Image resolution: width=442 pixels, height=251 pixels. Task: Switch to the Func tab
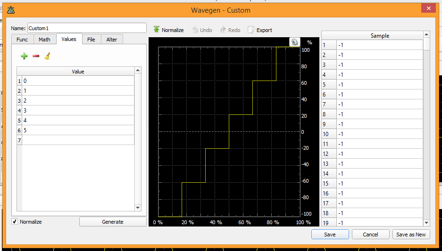[22, 40]
